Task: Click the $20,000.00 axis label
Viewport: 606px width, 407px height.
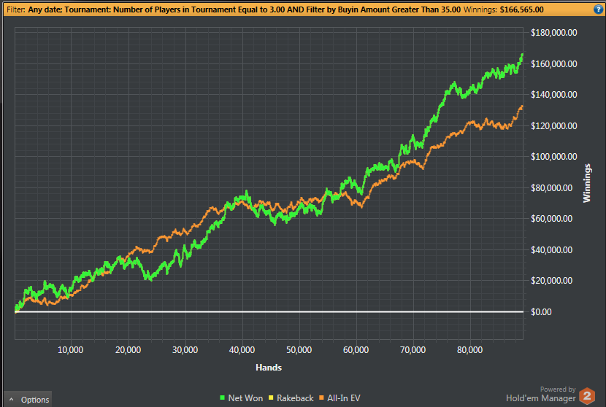Action: coord(551,281)
